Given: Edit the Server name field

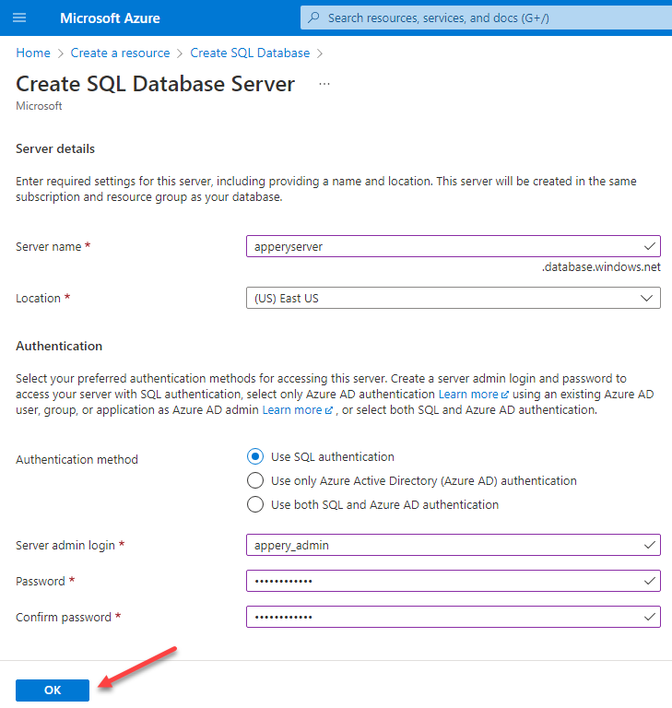Looking at the screenshot, I should [x=453, y=246].
